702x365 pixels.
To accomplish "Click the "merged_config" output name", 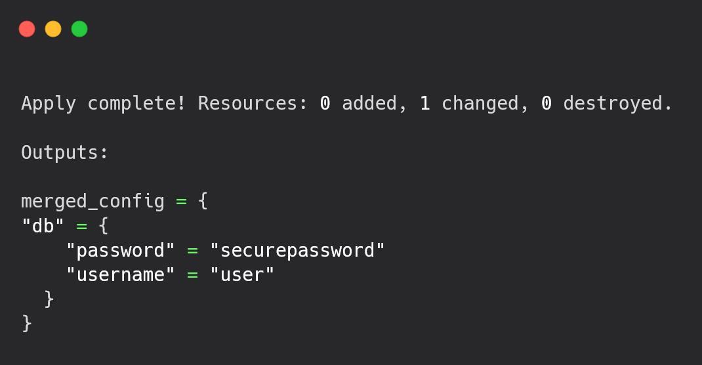I will click(x=93, y=201).
